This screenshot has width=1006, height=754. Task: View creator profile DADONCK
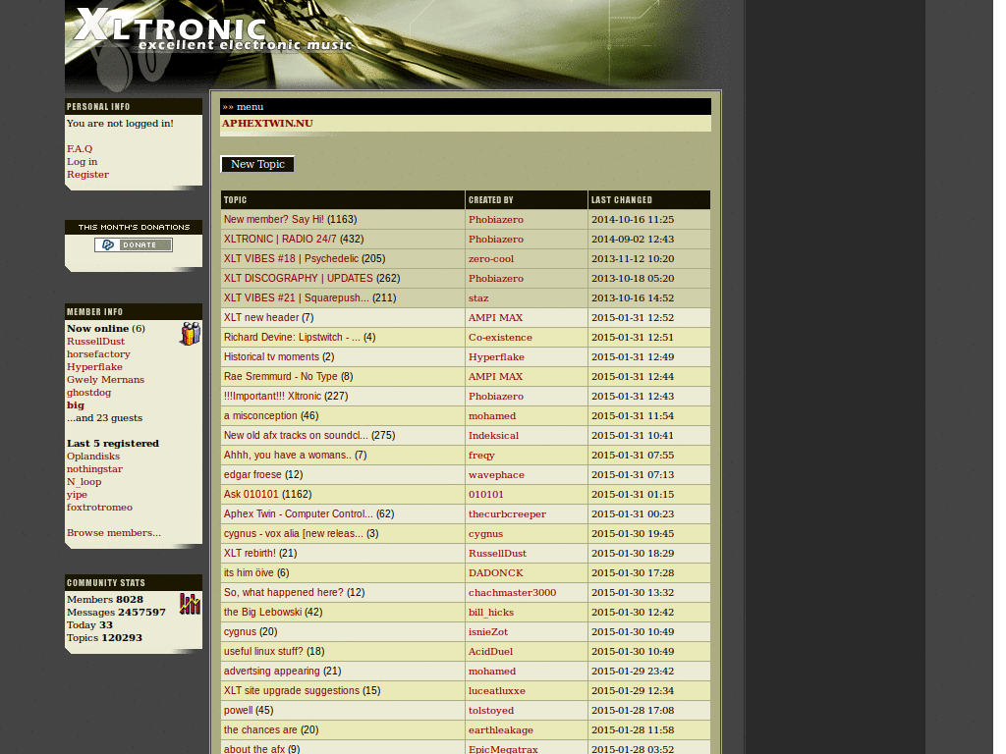tap(495, 573)
